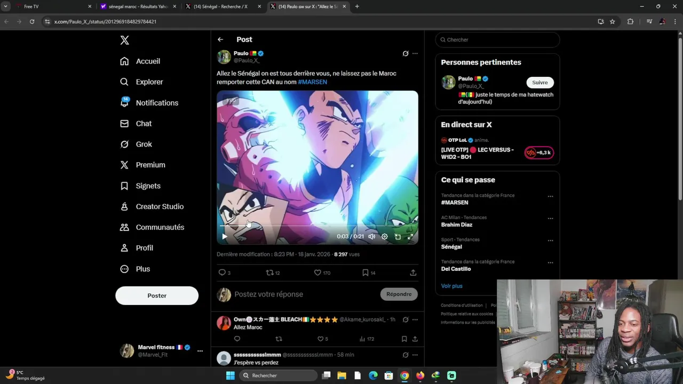Open a new browser tab
This screenshot has height=384, width=683.
click(x=357, y=6)
